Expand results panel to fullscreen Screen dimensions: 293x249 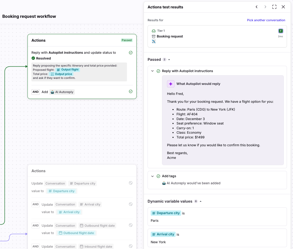[274, 7]
